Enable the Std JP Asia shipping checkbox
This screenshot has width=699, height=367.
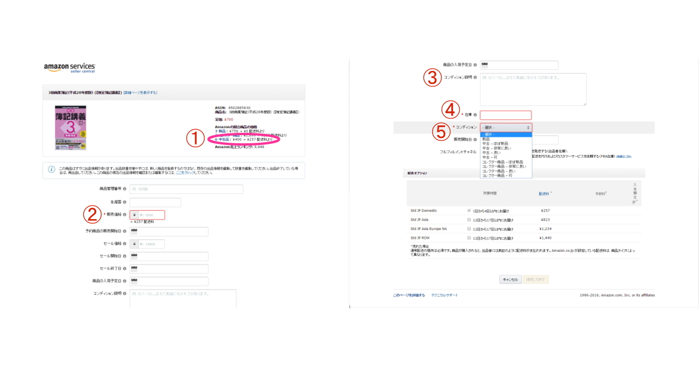469,220
